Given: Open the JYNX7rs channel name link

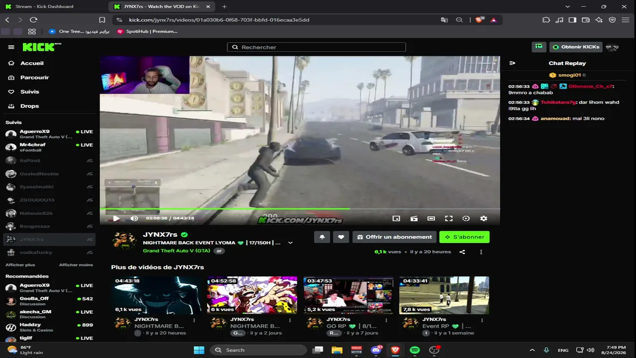Looking at the screenshot, I should pyautogui.click(x=160, y=235).
